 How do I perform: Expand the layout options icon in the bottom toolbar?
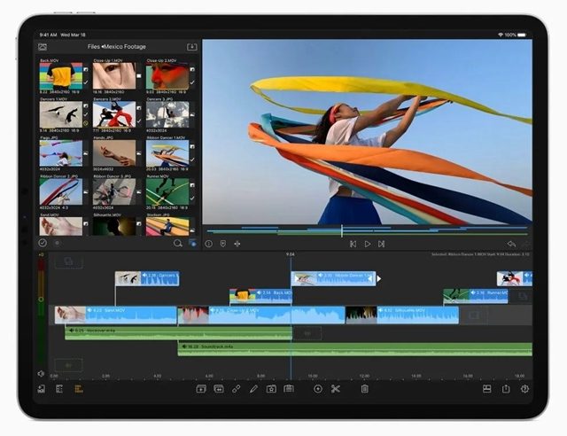[486, 388]
